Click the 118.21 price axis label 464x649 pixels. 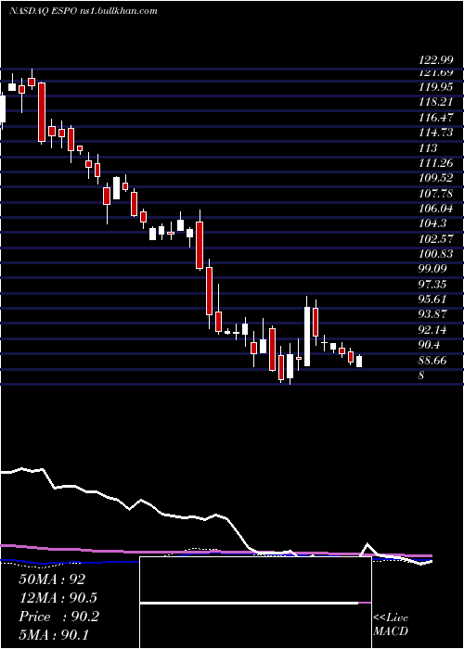coord(435,102)
